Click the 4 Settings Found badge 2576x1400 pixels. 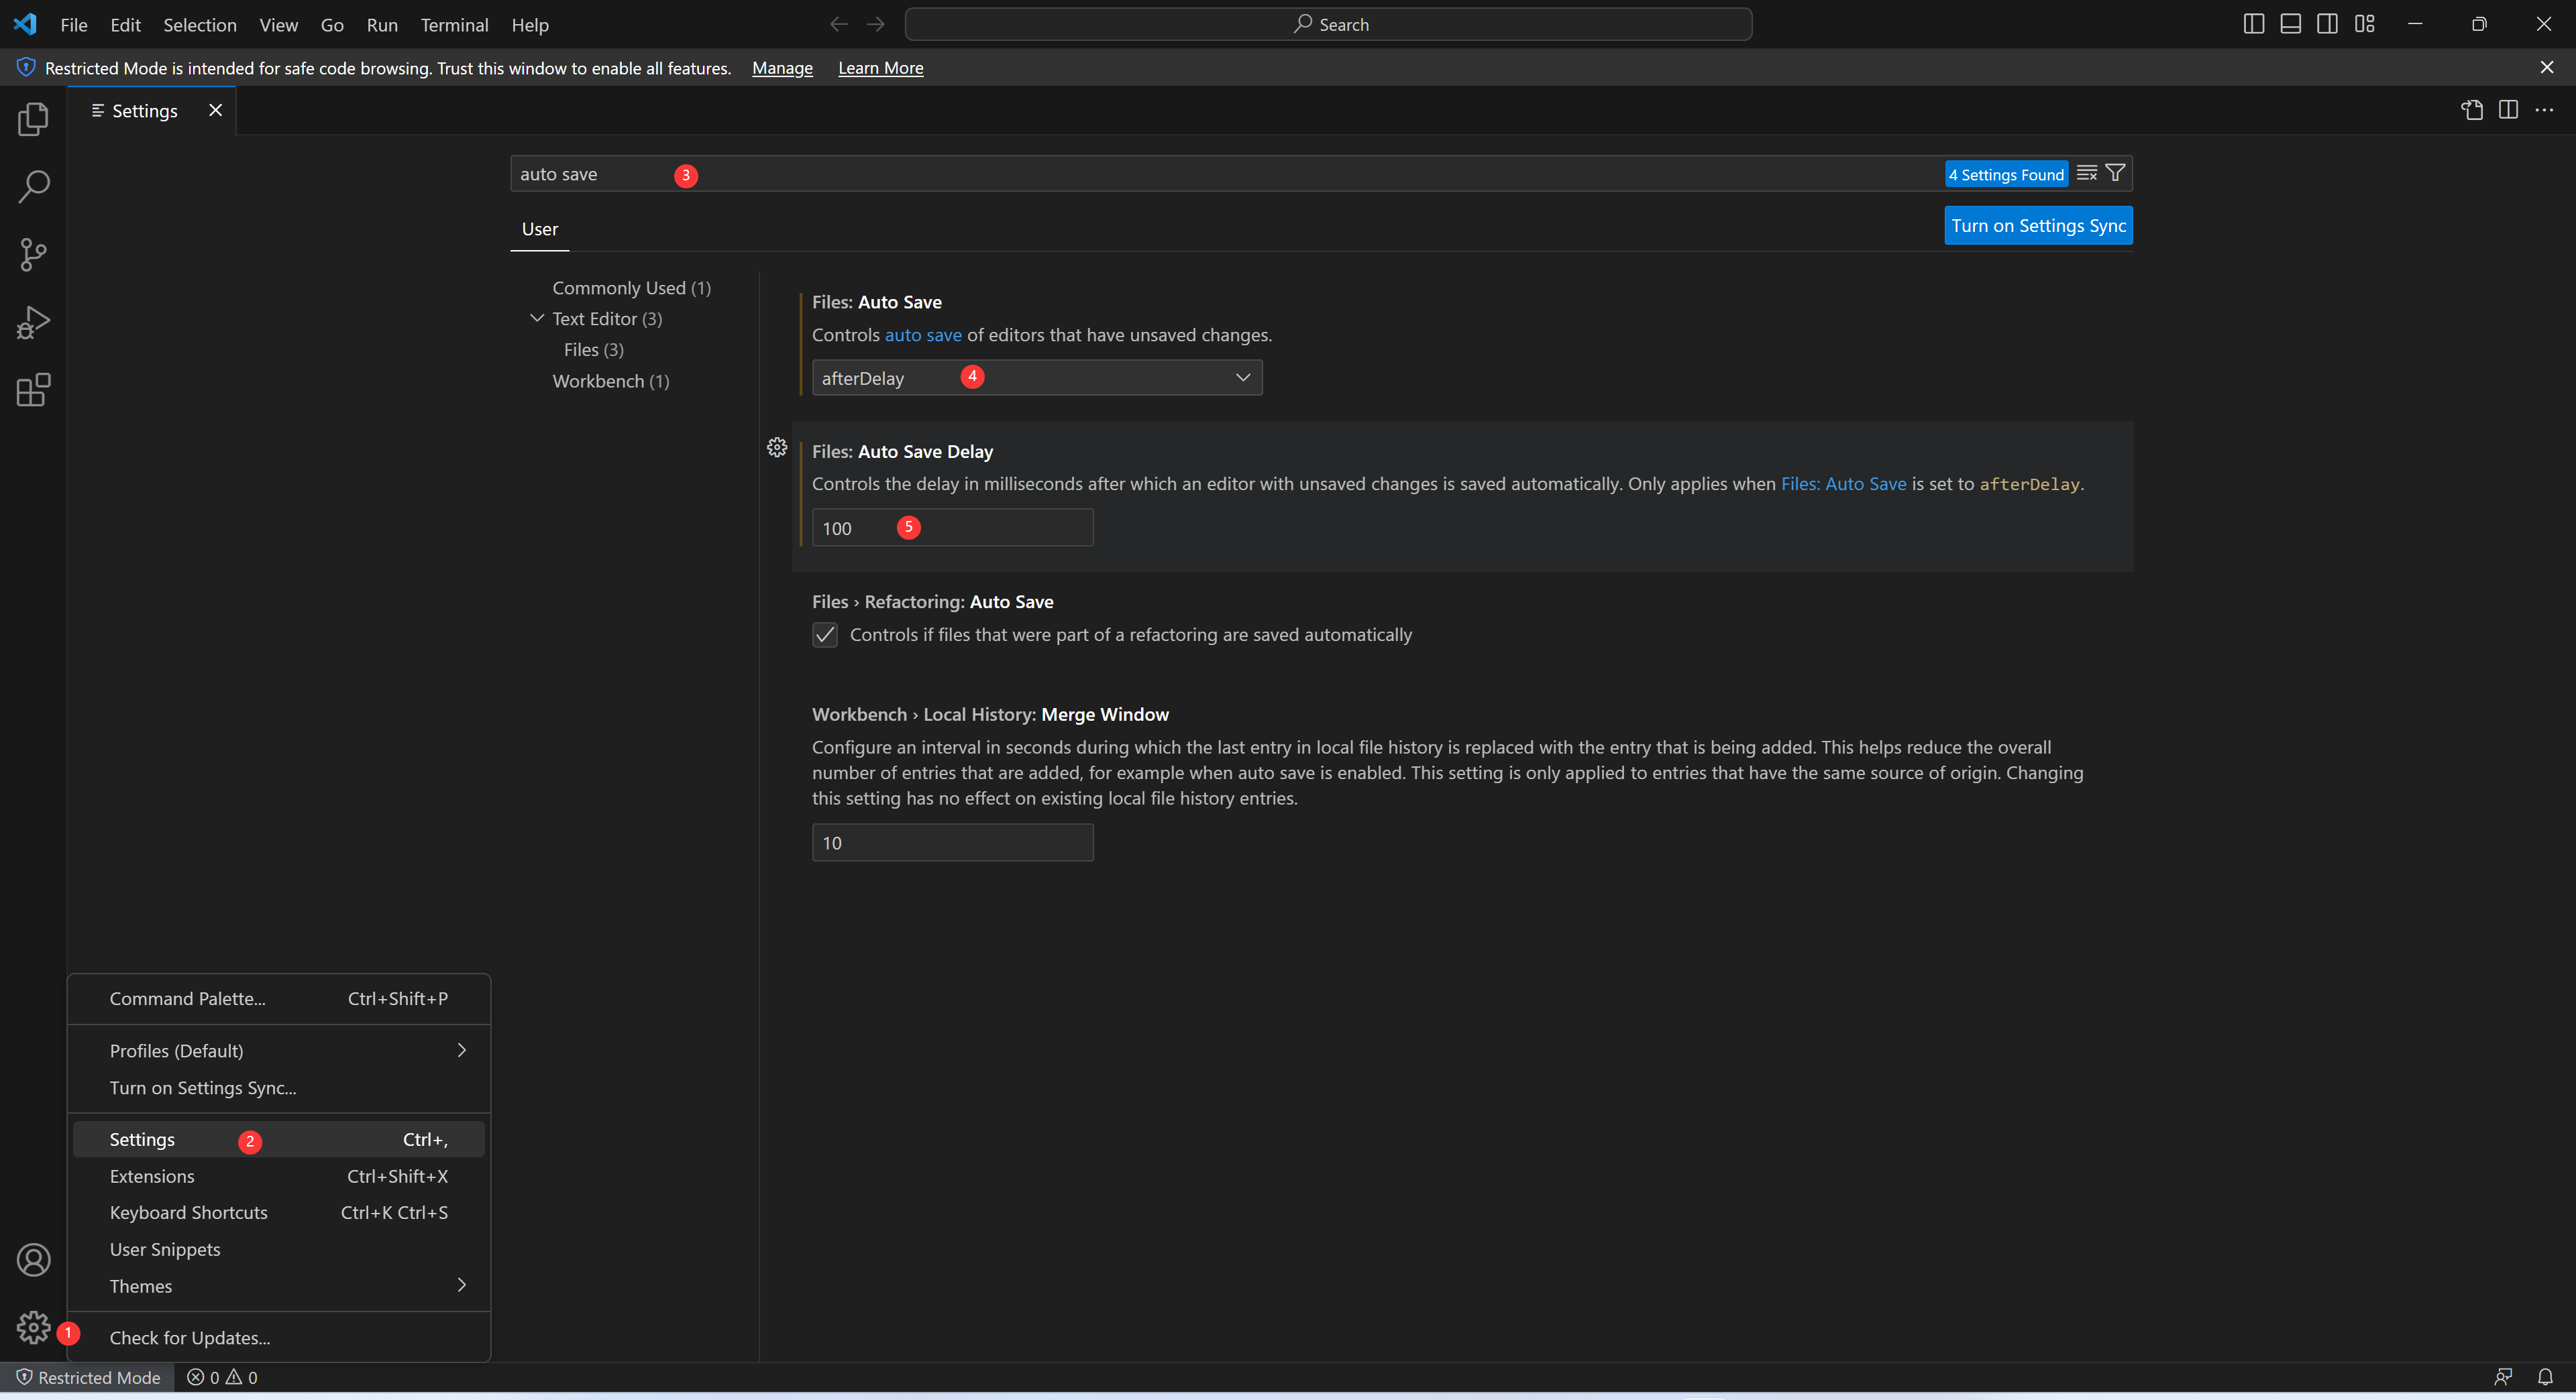pos(2006,174)
